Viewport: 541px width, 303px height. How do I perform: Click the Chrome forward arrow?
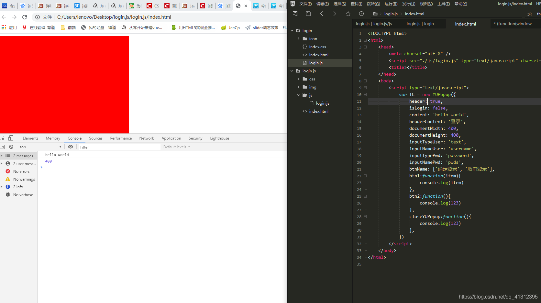tap(14, 17)
